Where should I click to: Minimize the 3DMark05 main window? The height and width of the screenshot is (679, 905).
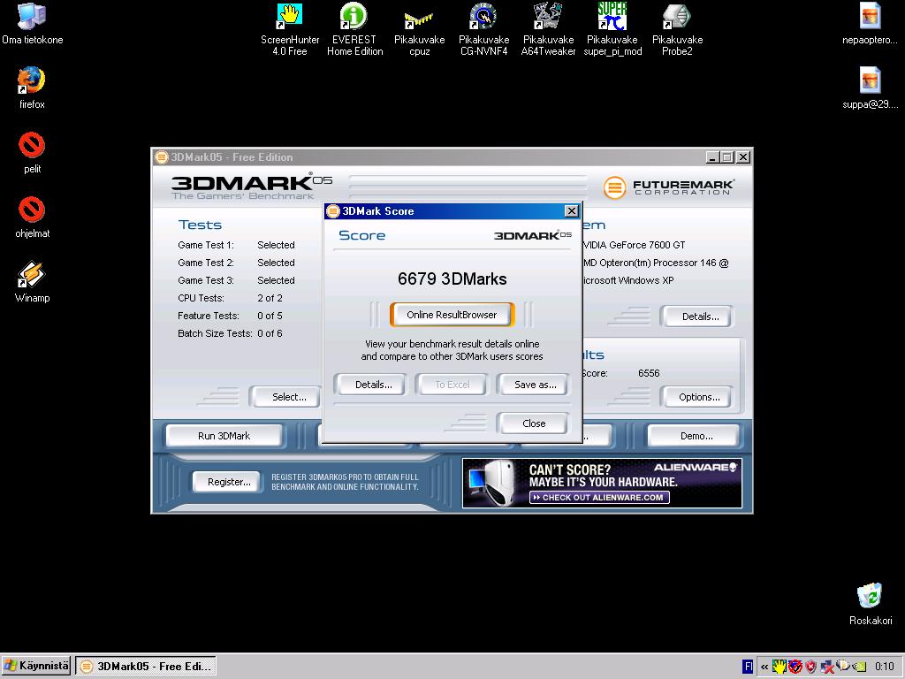[713, 157]
